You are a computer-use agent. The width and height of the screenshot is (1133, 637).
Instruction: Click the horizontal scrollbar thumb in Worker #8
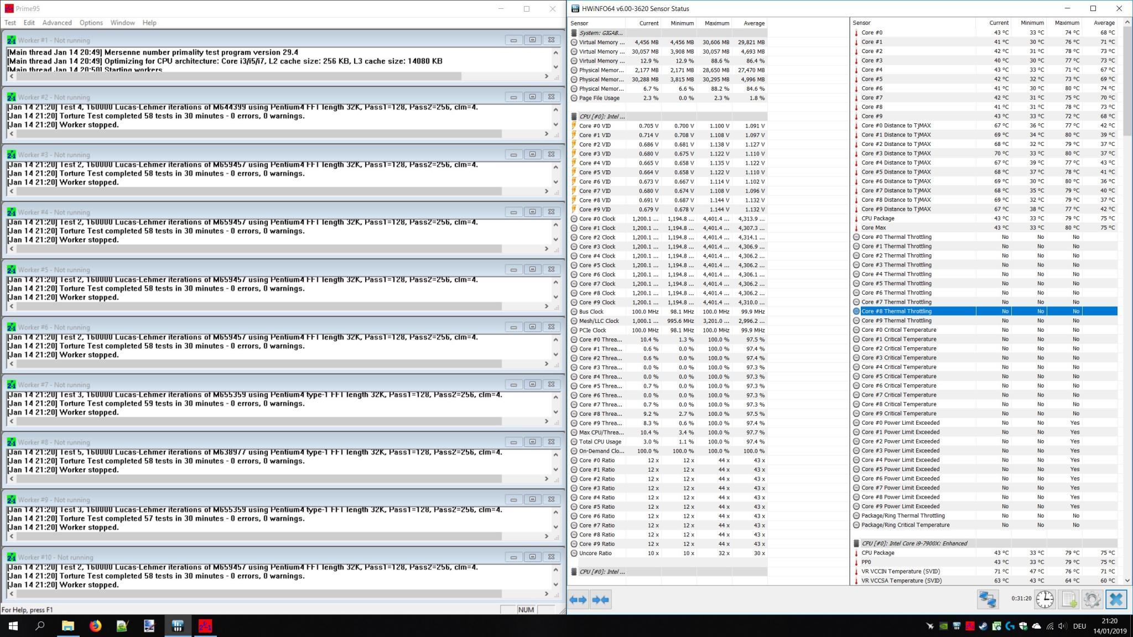[x=259, y=479]
